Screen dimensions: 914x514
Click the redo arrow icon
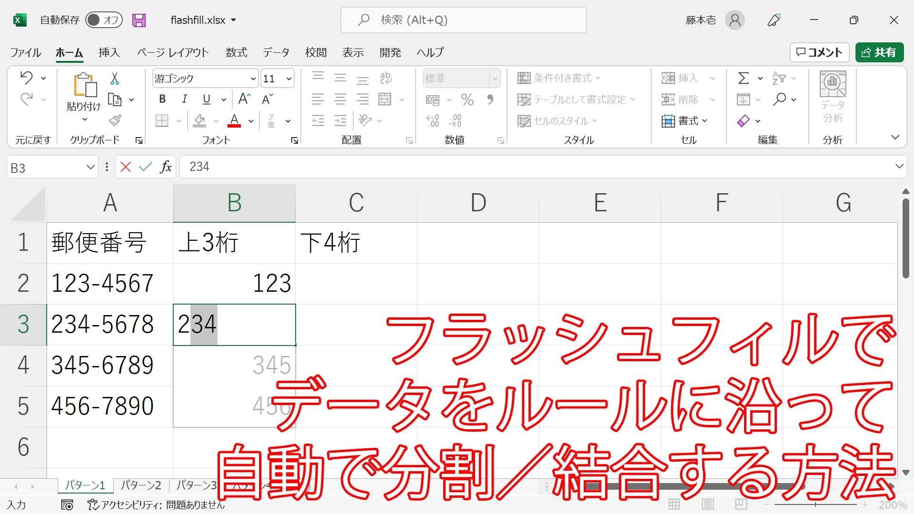click(27, 99)
